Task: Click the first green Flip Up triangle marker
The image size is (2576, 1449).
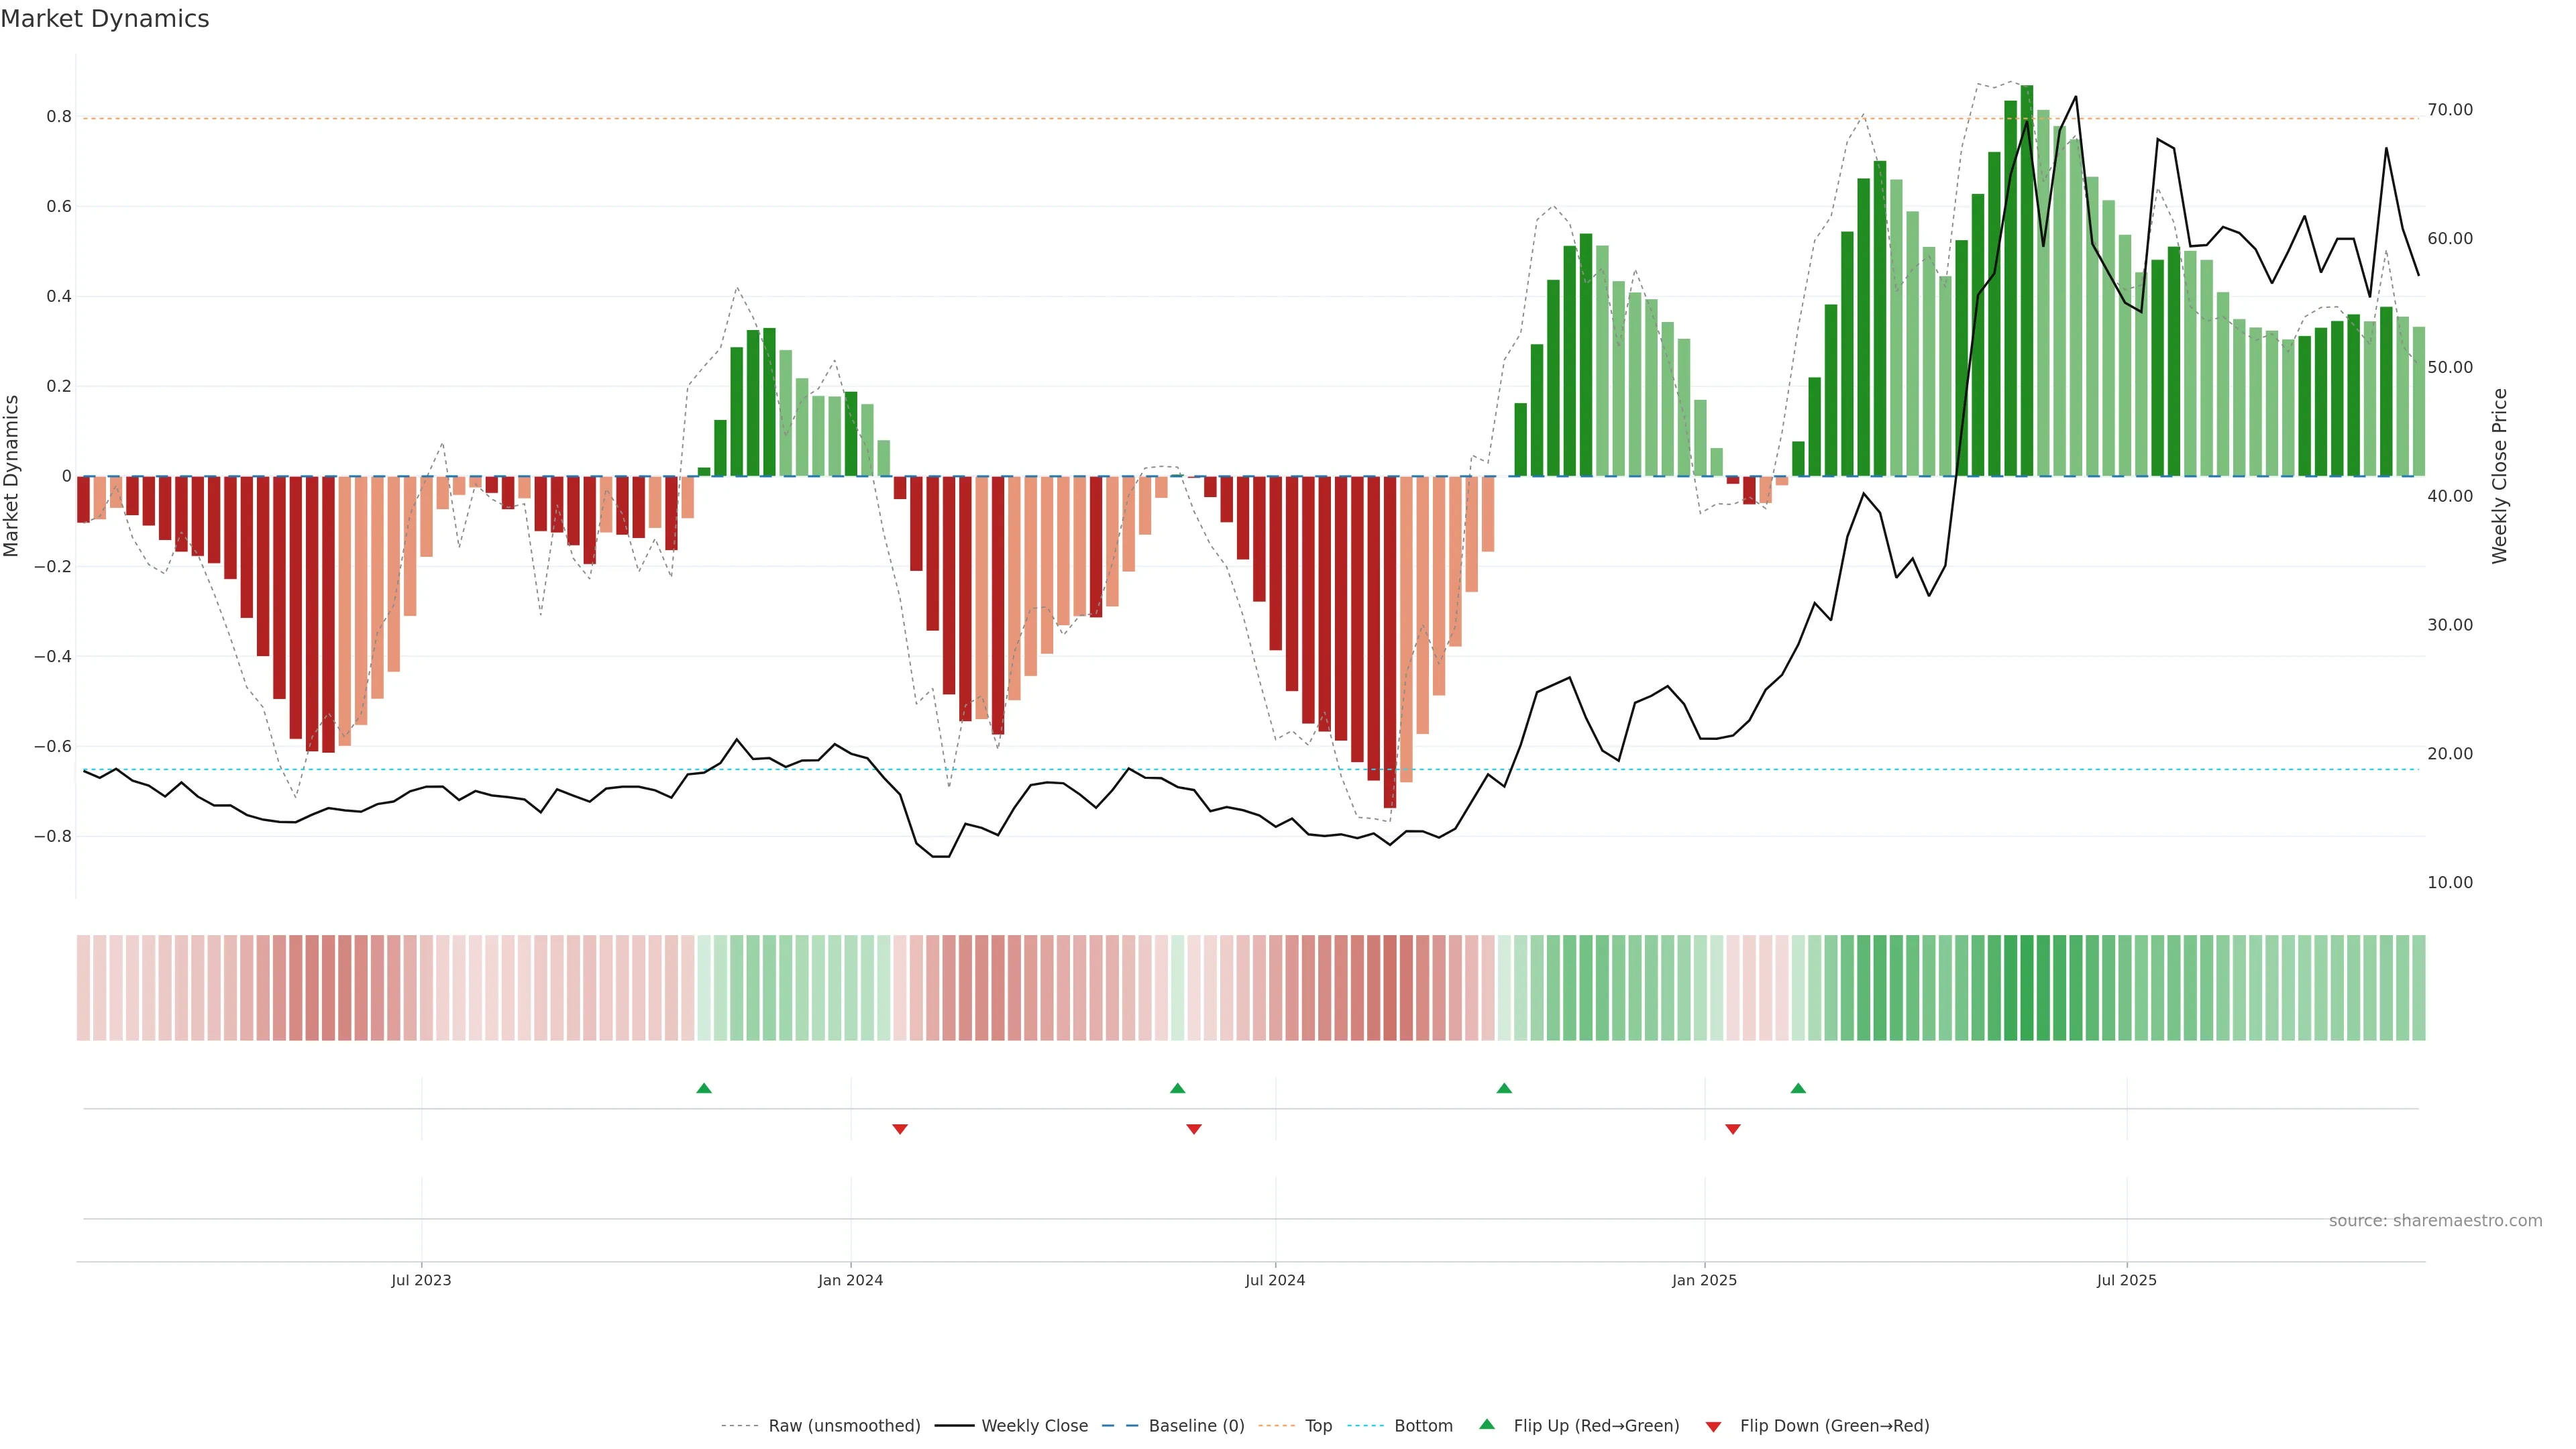Action: 704,1088
